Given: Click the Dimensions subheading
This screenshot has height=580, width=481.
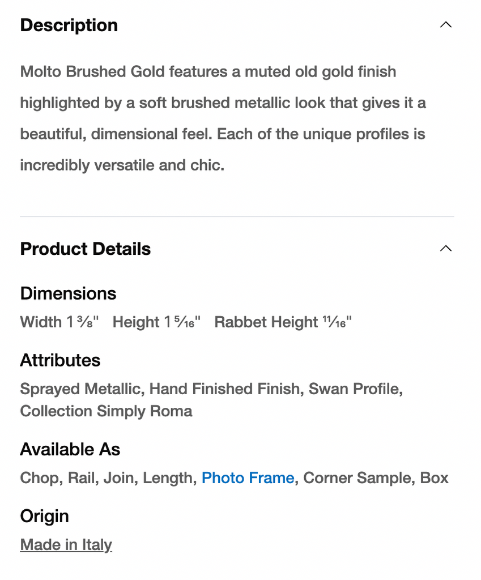Looking at the screenshot, I should click(x=68, y=293).
